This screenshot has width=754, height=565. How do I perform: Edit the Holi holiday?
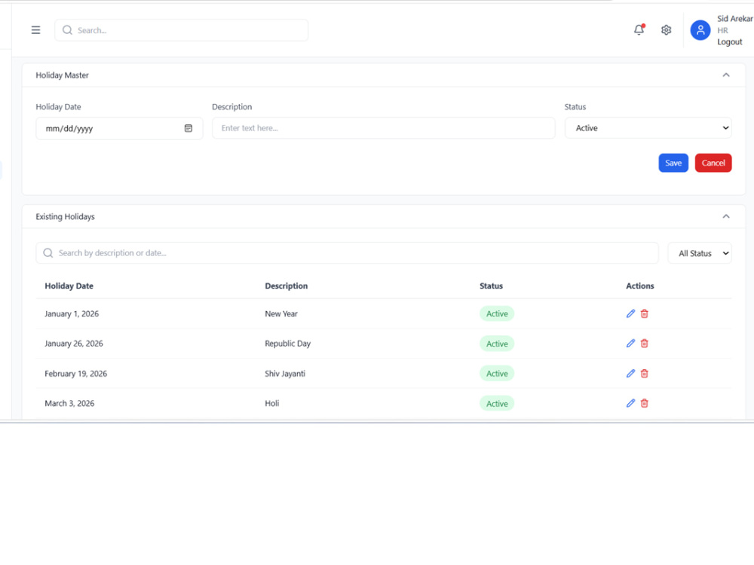(x=630, y=403)
